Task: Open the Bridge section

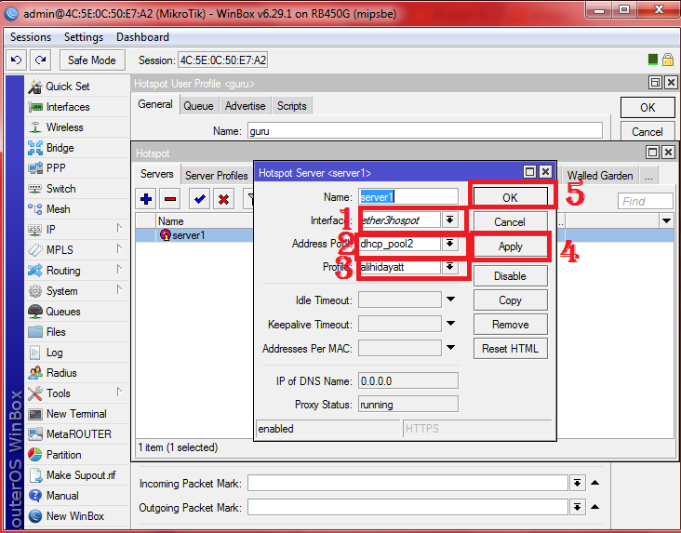Action: coord(77,148)
